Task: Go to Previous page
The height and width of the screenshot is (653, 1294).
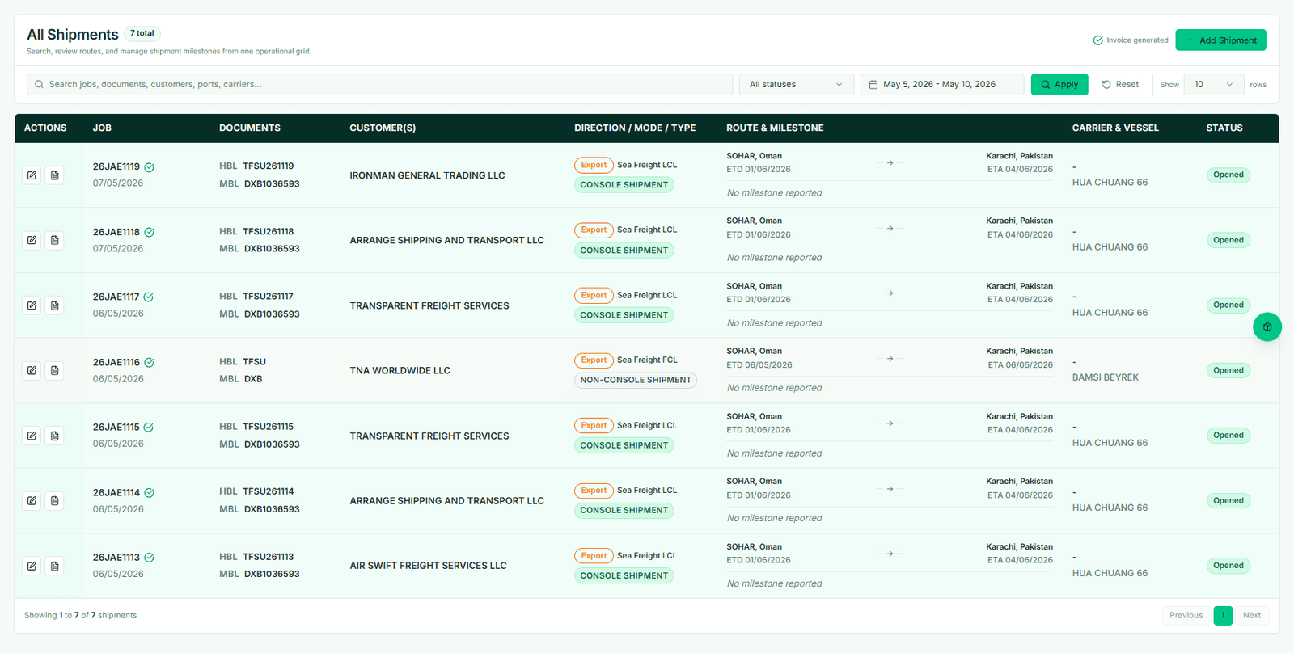Action: point(1186,615)
